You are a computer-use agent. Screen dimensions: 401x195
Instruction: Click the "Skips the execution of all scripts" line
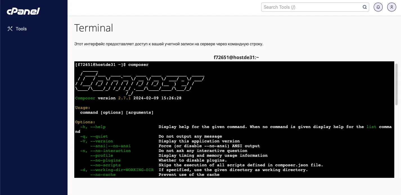(x=241, y=165)
